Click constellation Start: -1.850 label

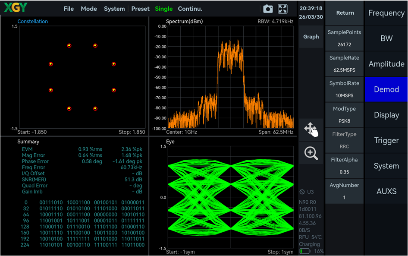(32, 132)
